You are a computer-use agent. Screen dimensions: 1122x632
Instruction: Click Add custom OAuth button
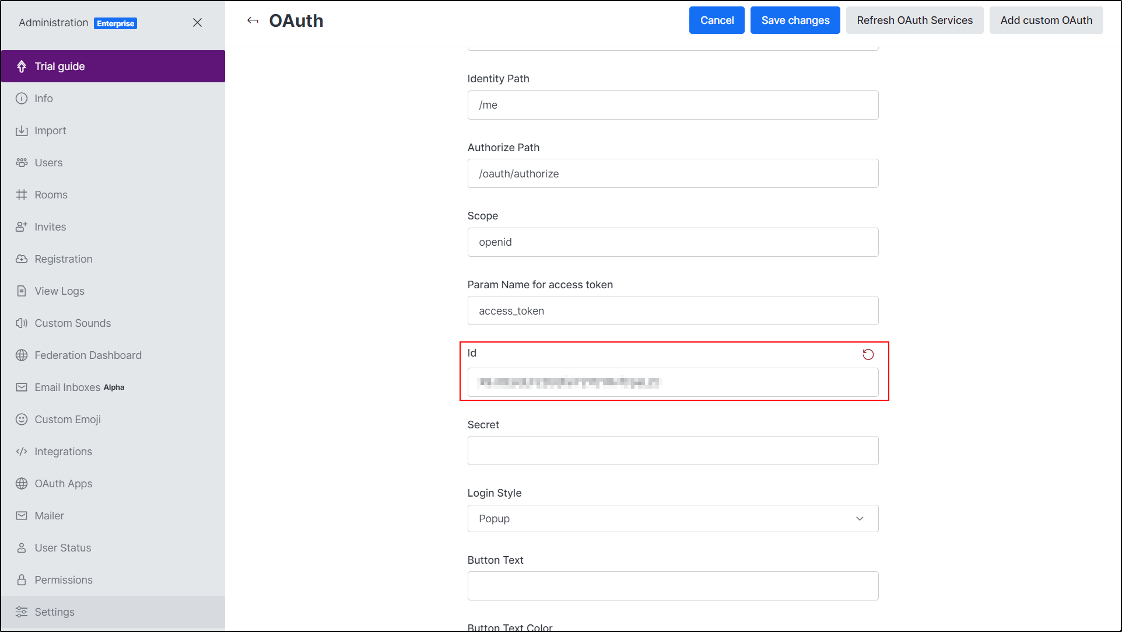tap(1046, 20)
